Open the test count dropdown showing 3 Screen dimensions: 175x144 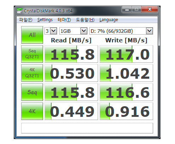[51, 31]
